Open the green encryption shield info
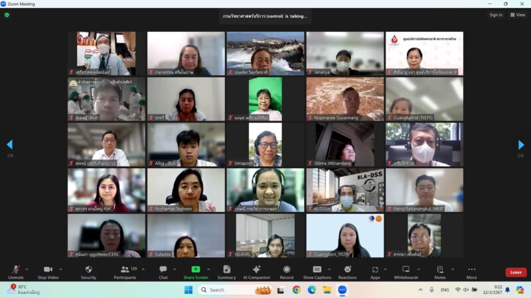The width and height of the screenshot is (531, 298). [x=7, y=15]
